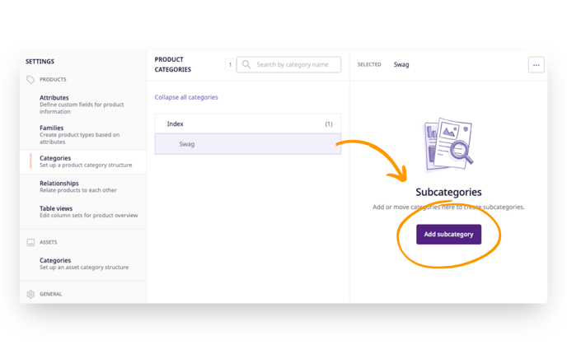Click the category count badge showing 1
The height and width of the screenshot is (354, 567).
(230, 65)
